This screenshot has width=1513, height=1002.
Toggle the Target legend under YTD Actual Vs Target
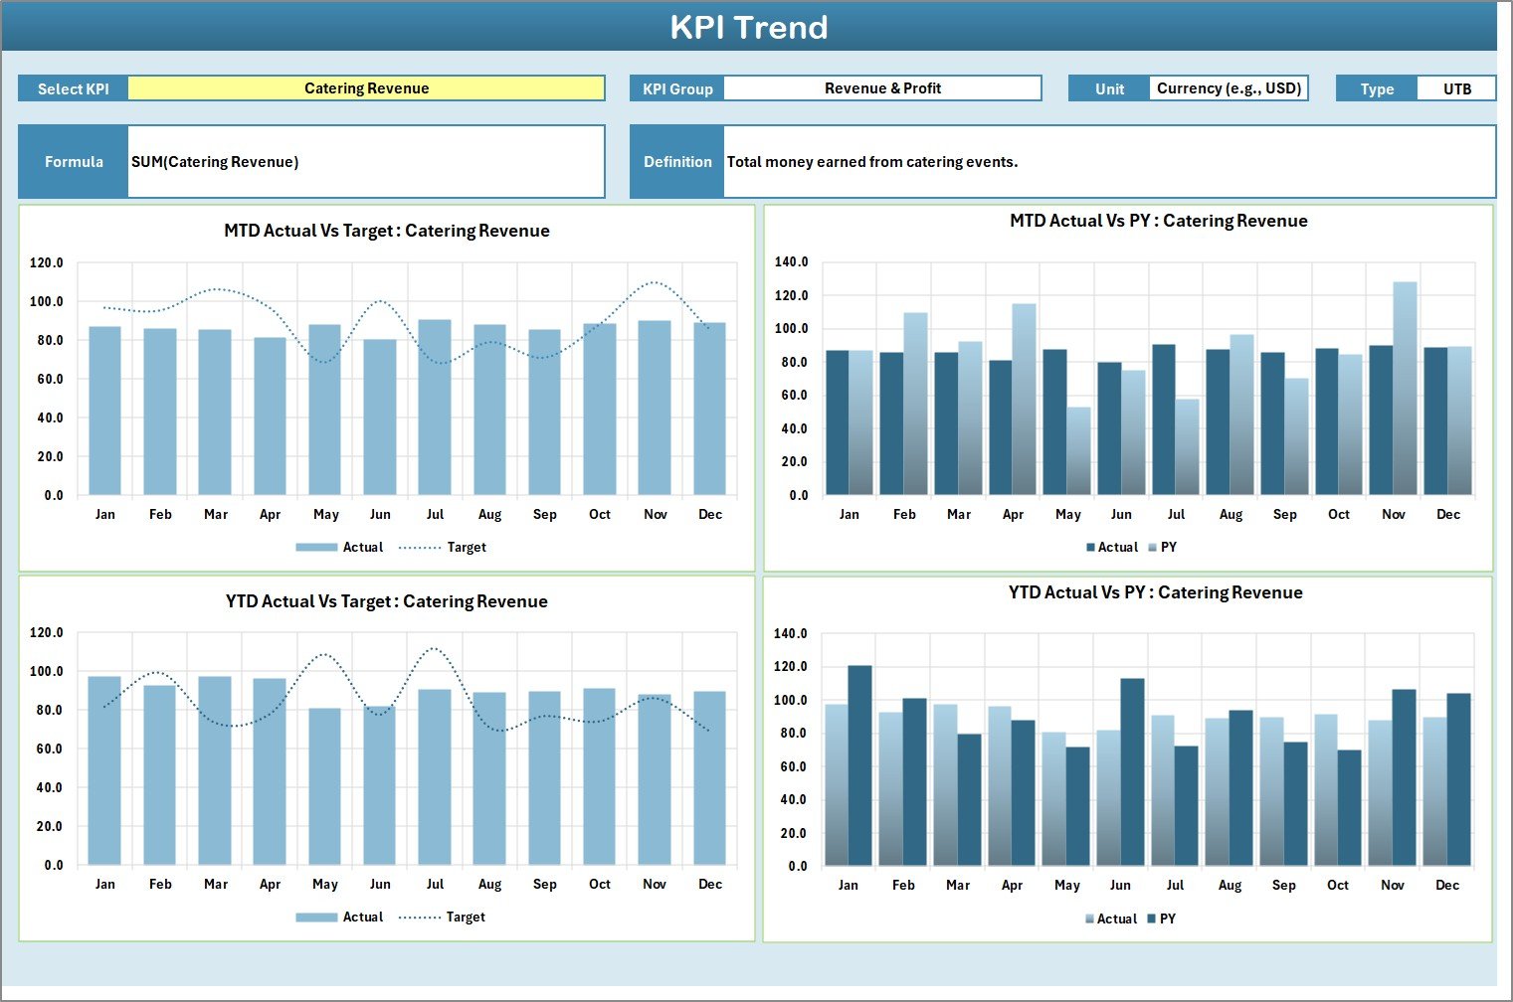coord(464,917)
